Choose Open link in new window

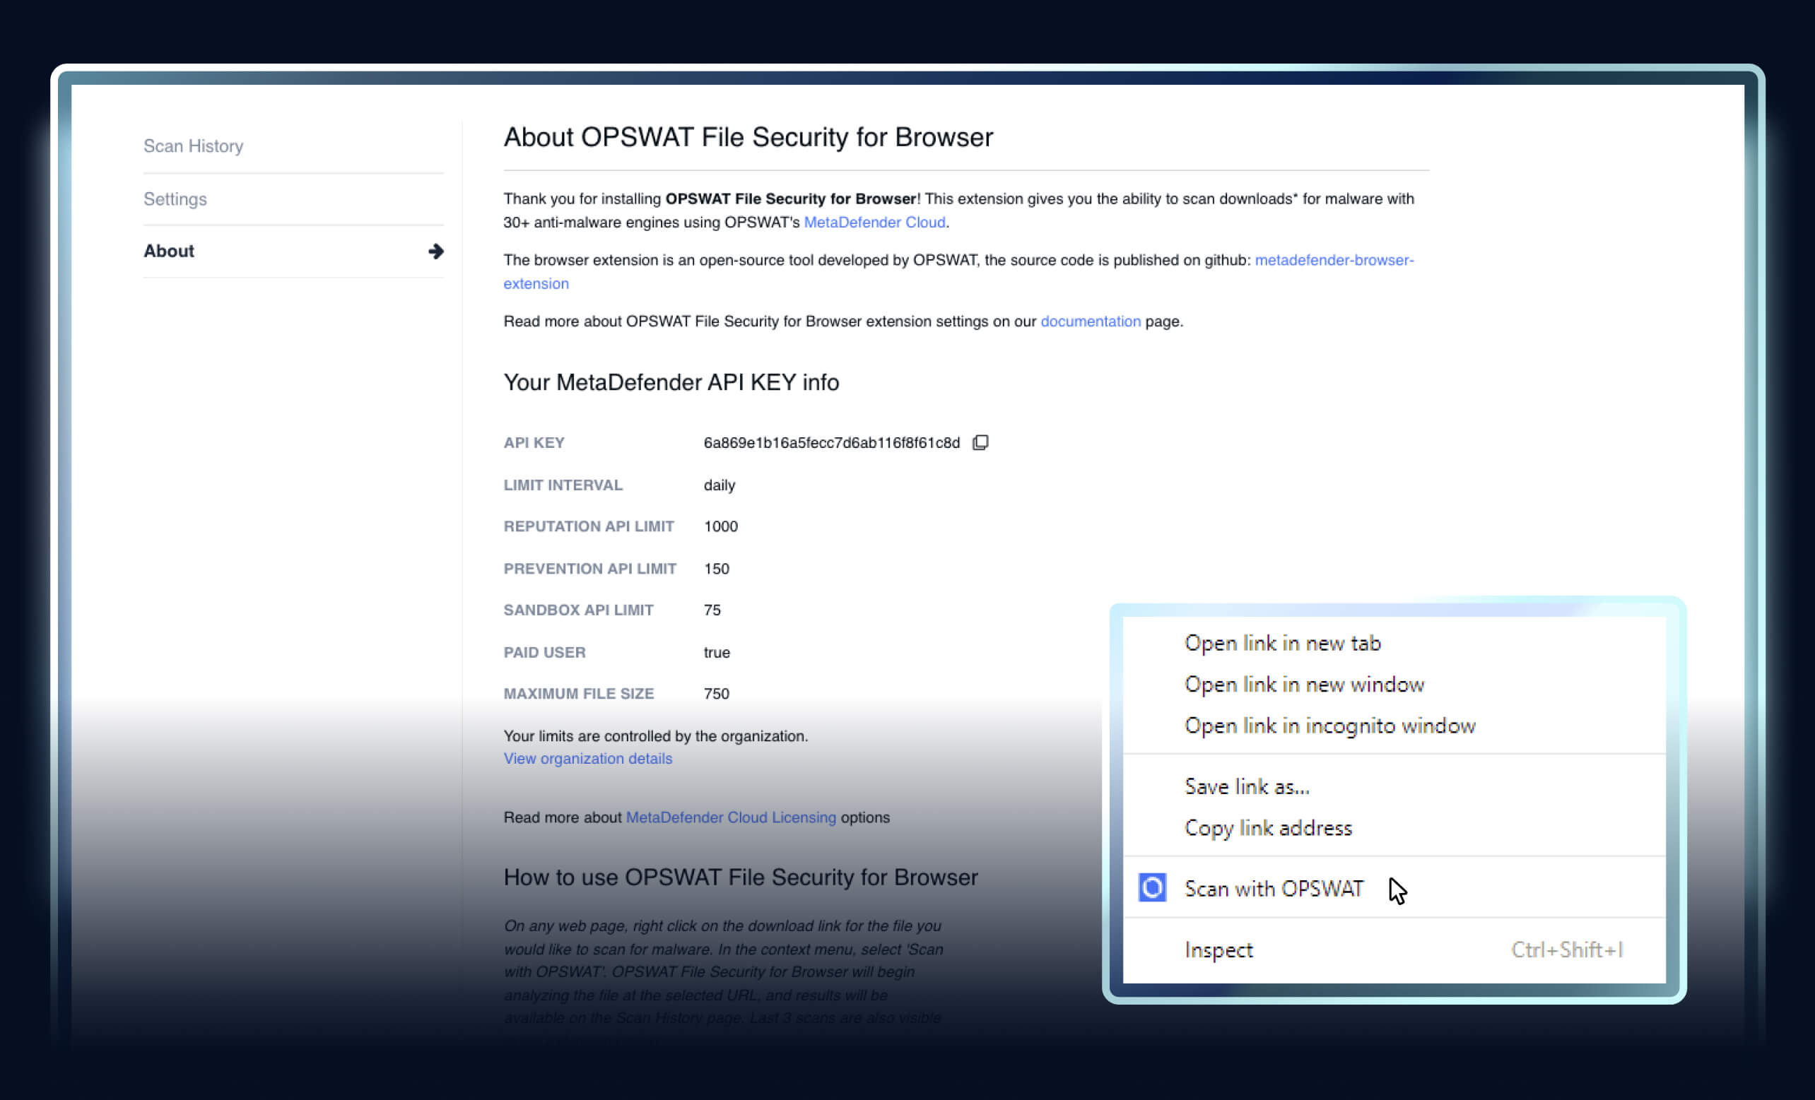coord(1304,684)
